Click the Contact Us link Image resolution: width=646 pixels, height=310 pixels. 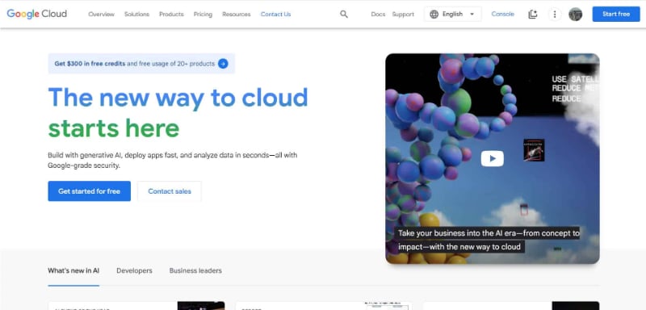(275, 14)
